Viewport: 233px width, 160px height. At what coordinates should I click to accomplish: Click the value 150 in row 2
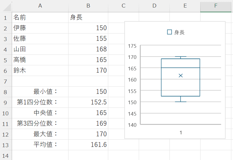[88, 28]
